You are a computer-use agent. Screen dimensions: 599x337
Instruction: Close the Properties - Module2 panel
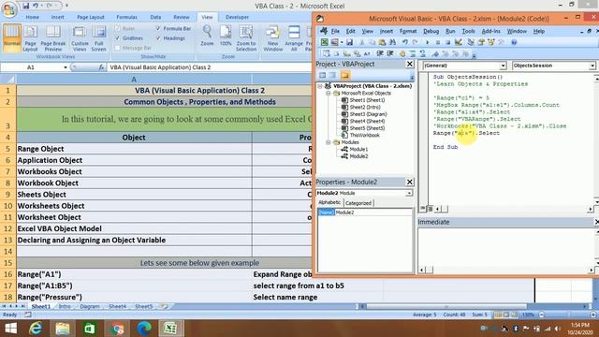point(410,182)
